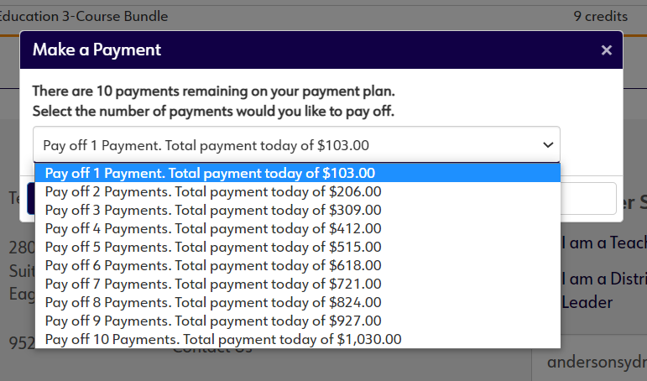Select the Pay off 9 Payments $927.00 option
The image size is (647, 381).
click(x=213, y=321)
